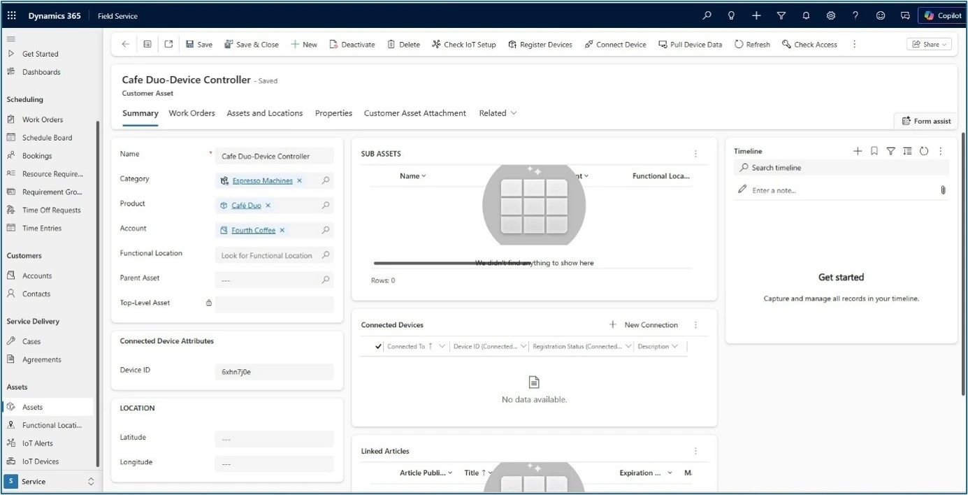Click Register Devices
This screenshot has width=968, height=495.
coord(540,44)
